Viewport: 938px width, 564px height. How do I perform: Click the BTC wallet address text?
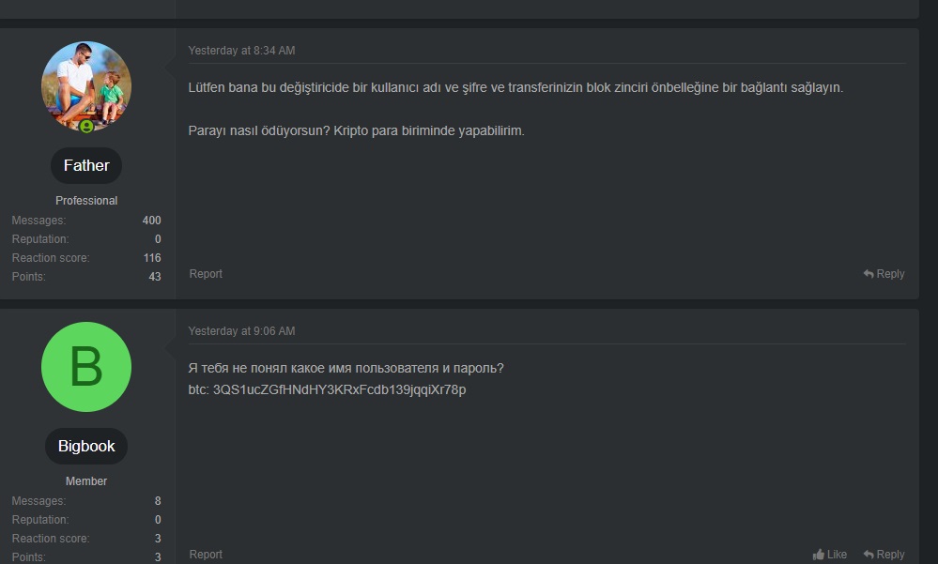point(339,389)
